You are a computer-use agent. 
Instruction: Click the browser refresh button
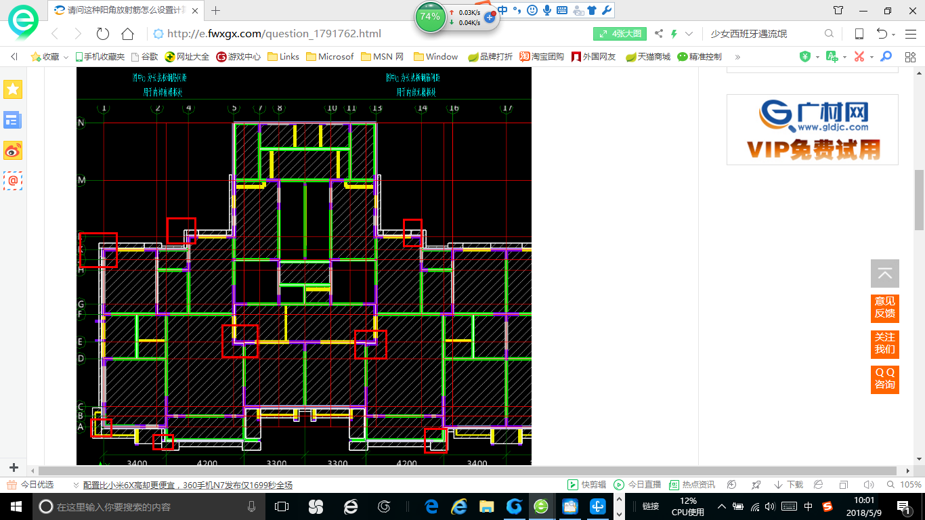pos(103,34)
